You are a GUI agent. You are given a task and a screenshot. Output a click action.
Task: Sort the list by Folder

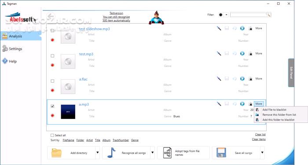[80, 140]
